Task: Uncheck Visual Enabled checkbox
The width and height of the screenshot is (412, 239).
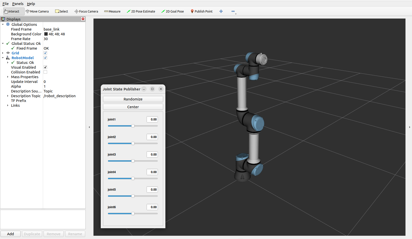Action: [45, 67]
